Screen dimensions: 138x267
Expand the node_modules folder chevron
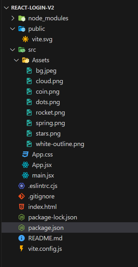(13, 18)
